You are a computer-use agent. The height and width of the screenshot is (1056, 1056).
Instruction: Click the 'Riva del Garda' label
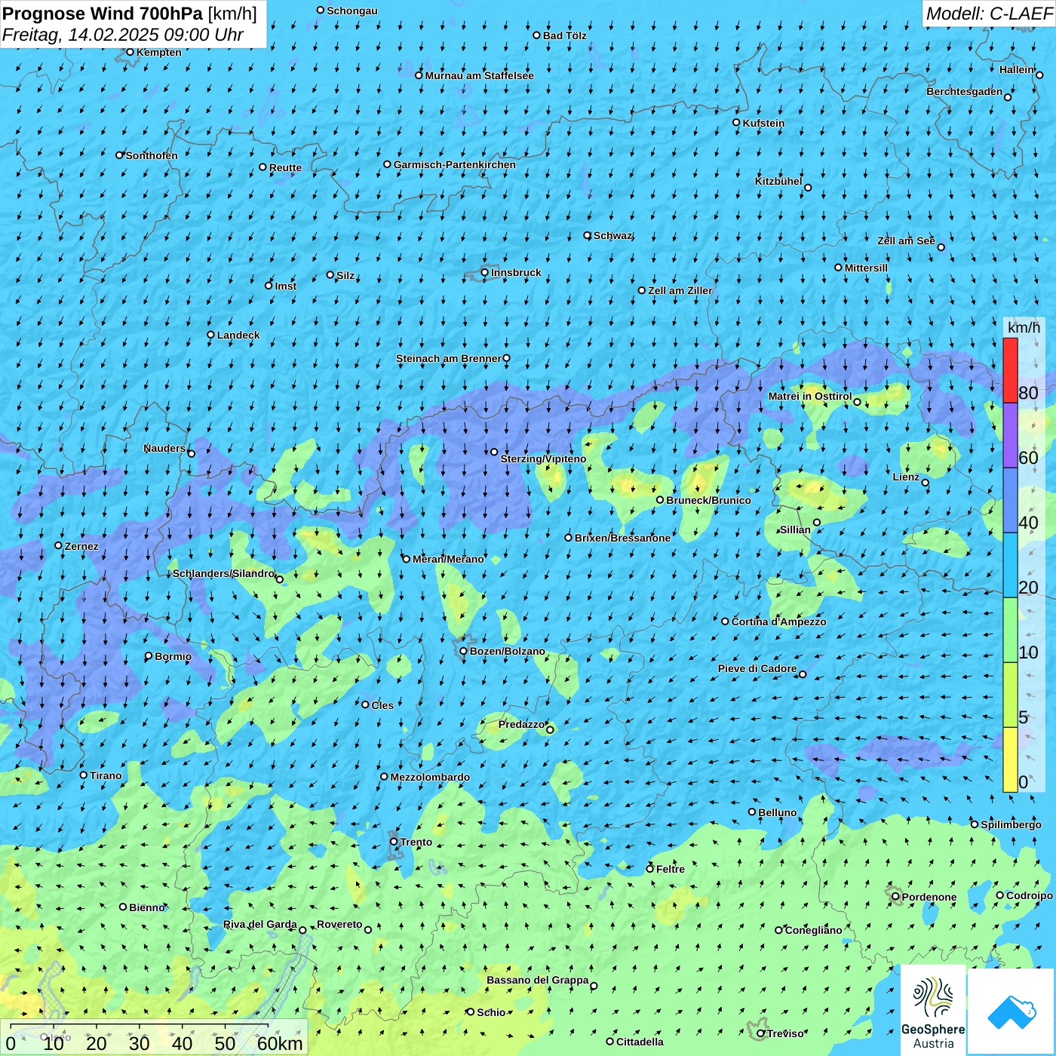[260, 924]
